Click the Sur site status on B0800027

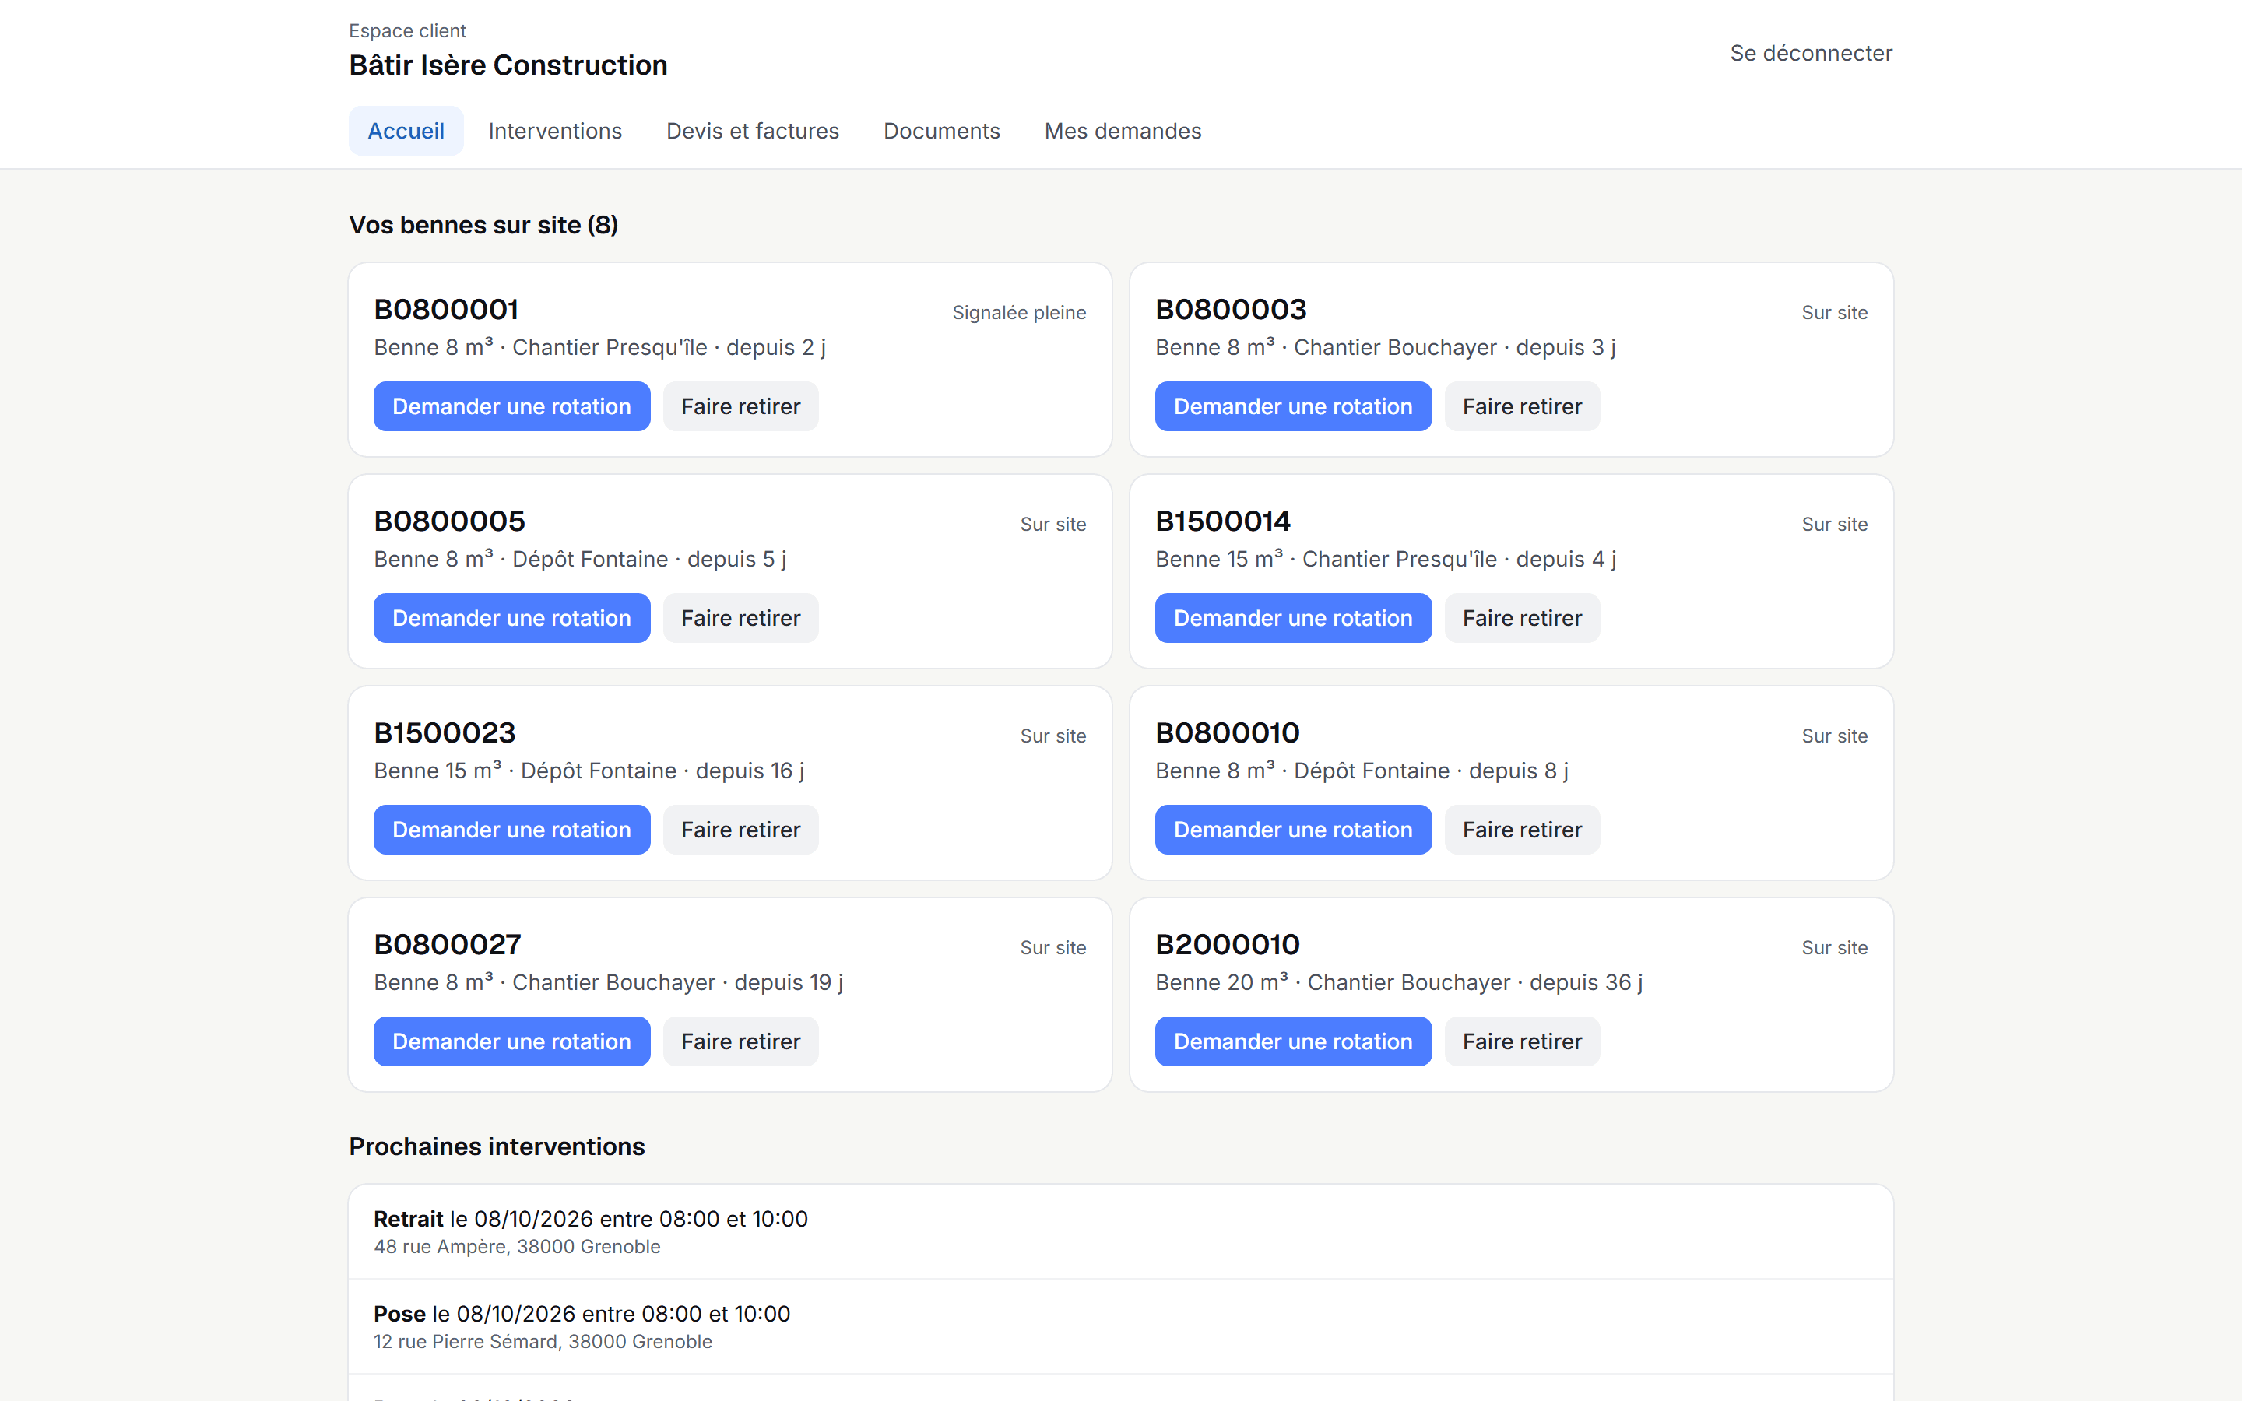tap(1052, 948)
